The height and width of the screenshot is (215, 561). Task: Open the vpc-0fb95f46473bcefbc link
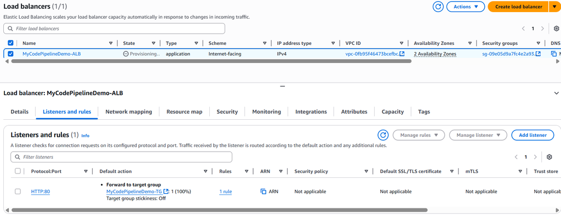372,54
